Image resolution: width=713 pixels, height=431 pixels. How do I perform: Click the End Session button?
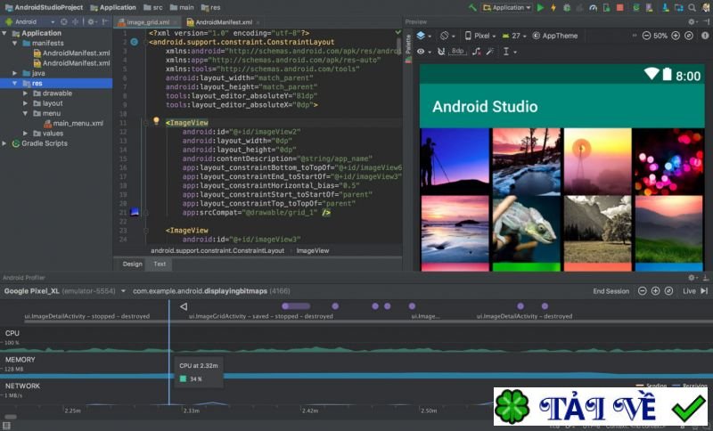coord(611,291)
